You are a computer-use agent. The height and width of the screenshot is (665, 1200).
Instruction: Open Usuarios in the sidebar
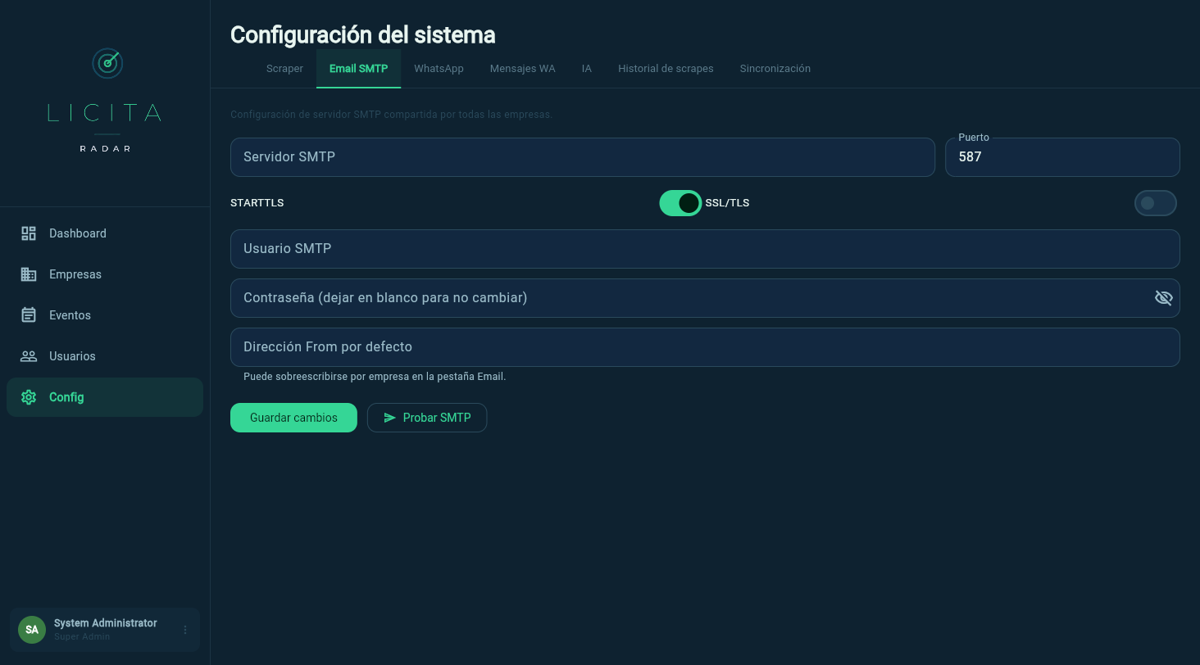(105, 356)
